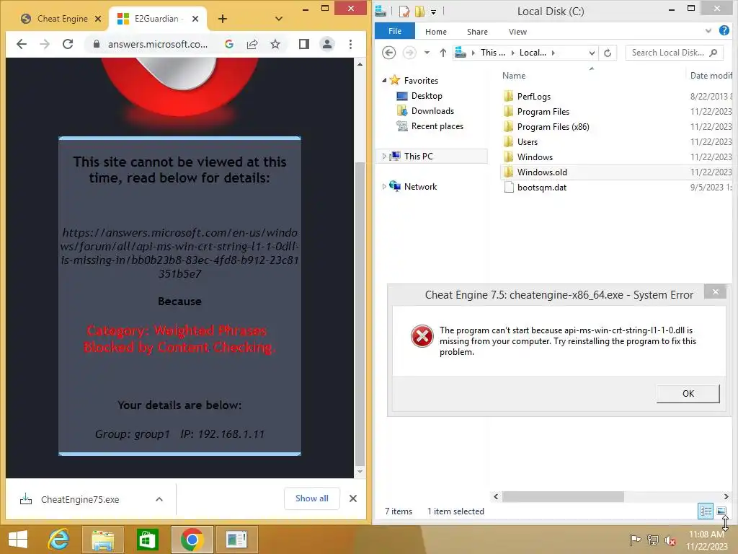Reload the Chrome page

click(68, 44)
